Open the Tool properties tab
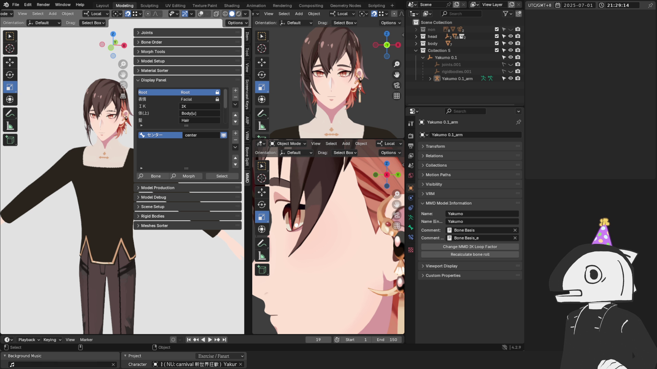 (411, 123)
